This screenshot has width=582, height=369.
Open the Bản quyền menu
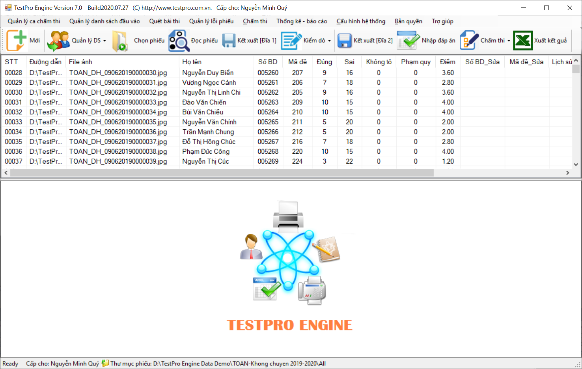409,21
